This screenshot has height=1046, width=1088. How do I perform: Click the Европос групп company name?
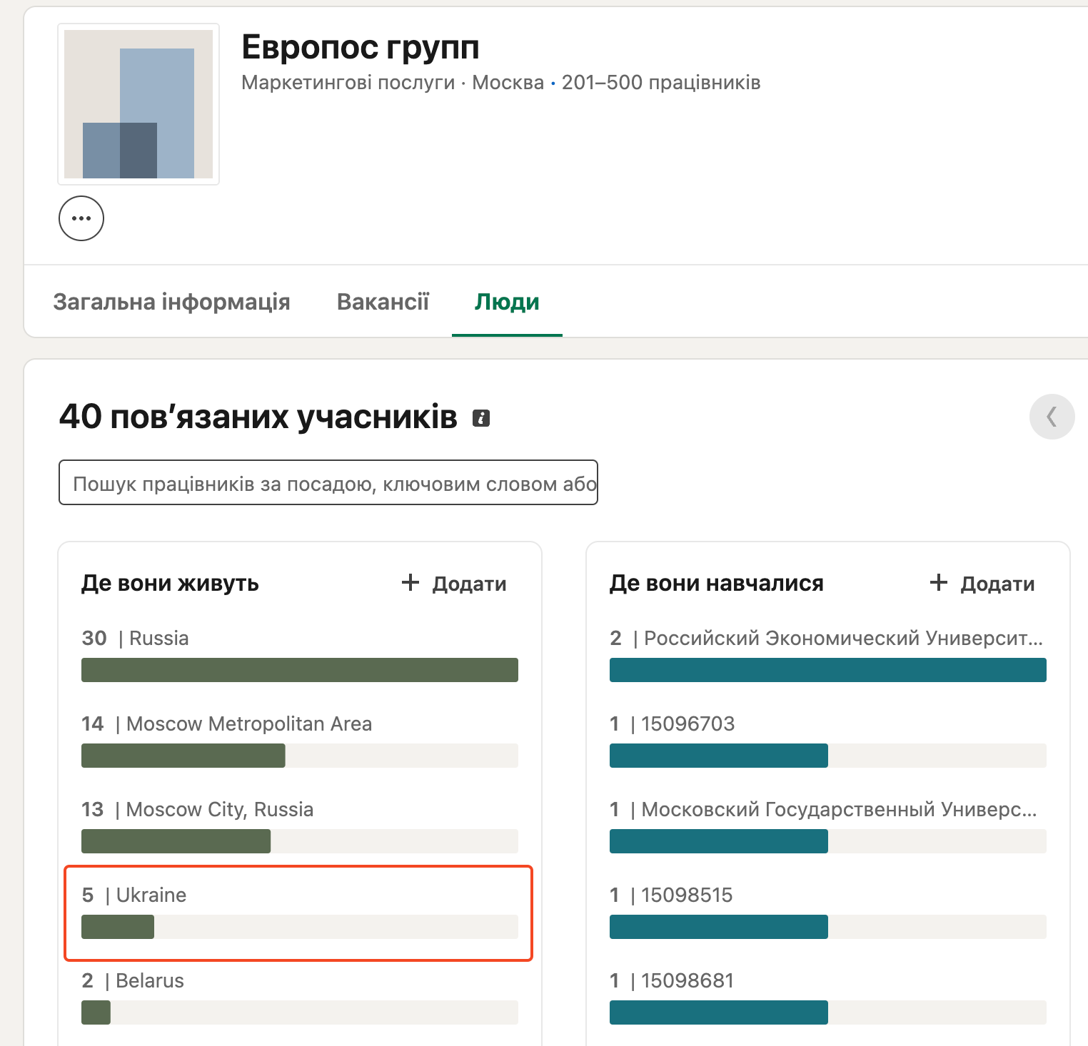click(x=360, y=46)
